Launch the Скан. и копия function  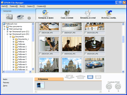(x=67, y=14)
